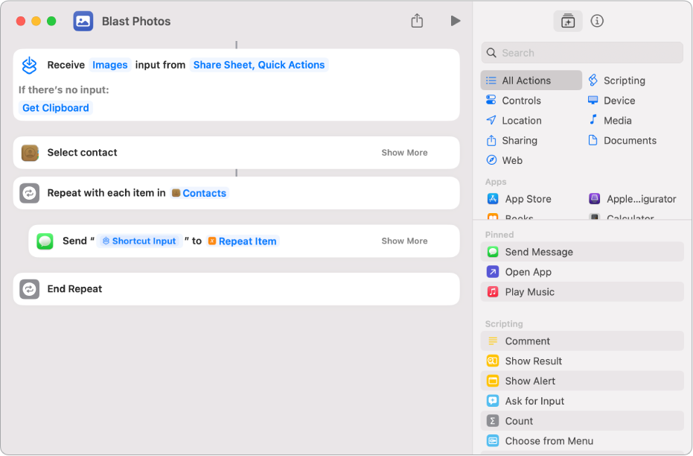This screenshot has height=456, width=693.
Task: Open the Action Library panel
Action: 567,21
